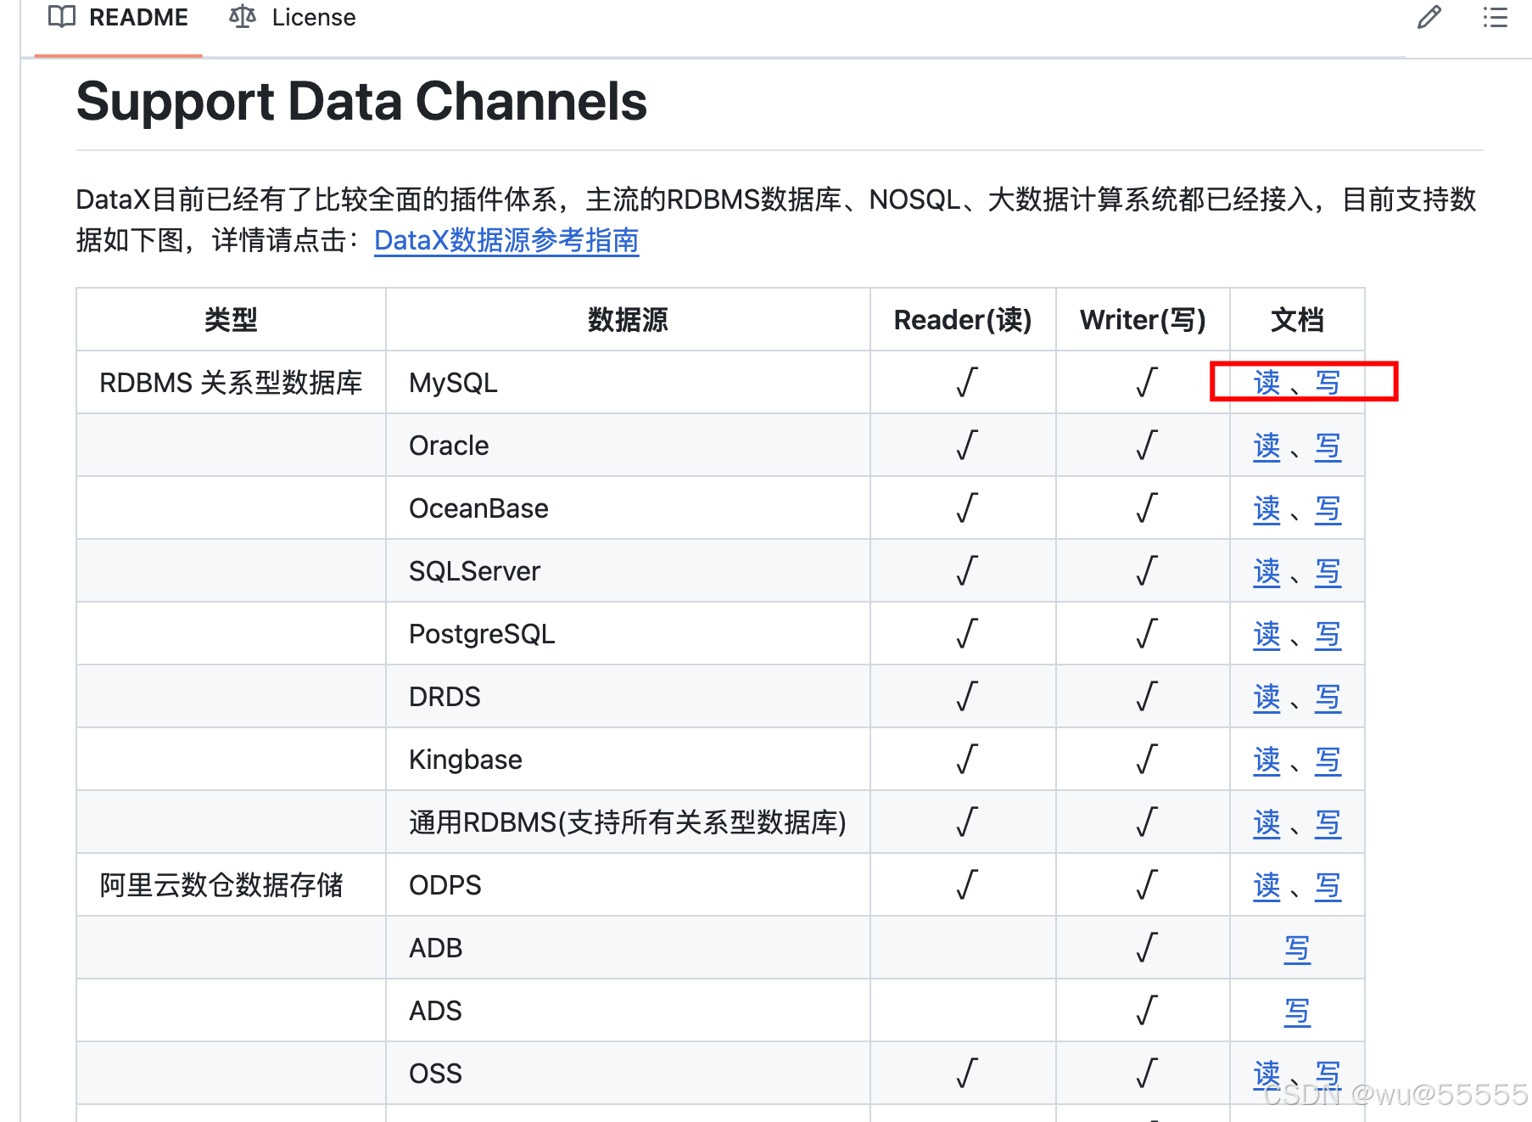1532x1122 pixels.
Task: Open the Oracle 写 doc link
Action: click(1328, 446)
